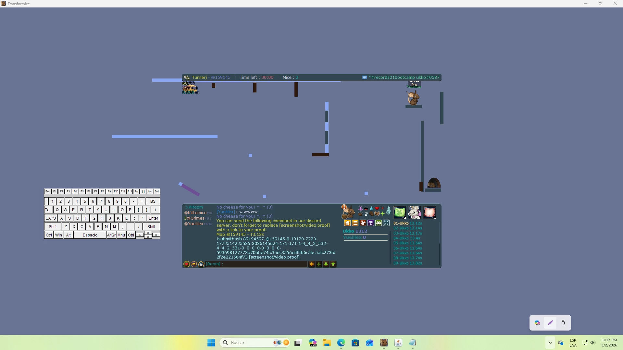The height and width of the screenshot is (350, 623).
Task: Click the green up arrow chat button
Action: [x=333, y=264]
